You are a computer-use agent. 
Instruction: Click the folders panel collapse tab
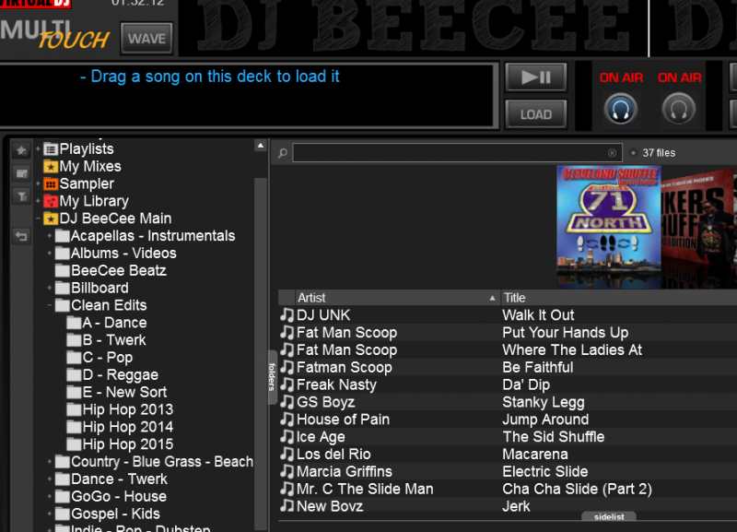click(272, 377)
